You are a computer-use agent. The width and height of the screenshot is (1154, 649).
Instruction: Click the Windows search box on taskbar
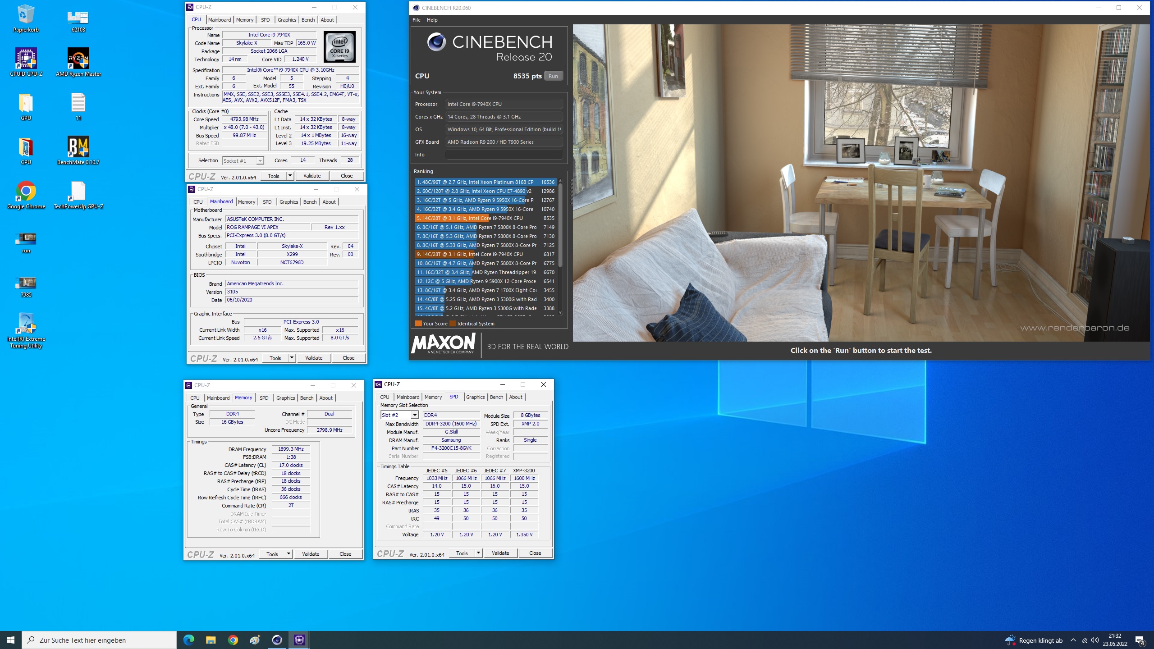tap(99, 640)
